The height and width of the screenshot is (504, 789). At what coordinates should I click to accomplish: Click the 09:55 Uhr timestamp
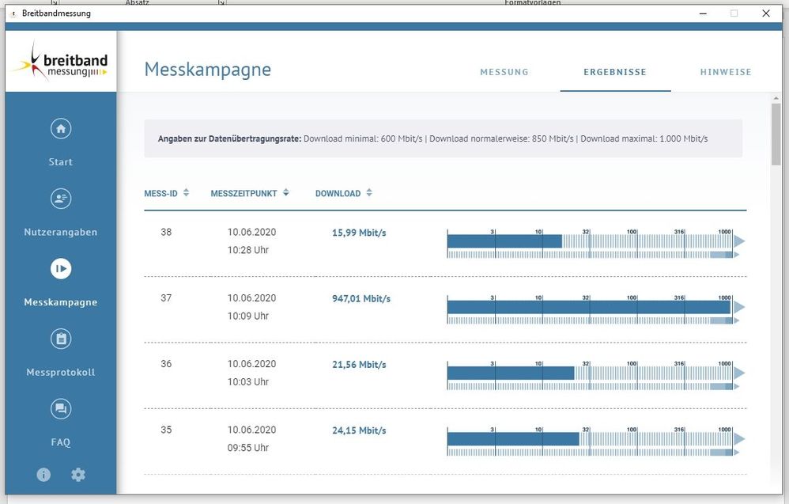click(x=248, y=448)
